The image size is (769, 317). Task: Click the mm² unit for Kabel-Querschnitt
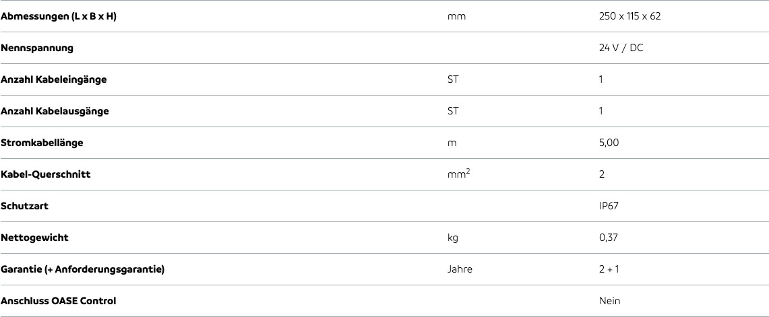tap(458, 174)
